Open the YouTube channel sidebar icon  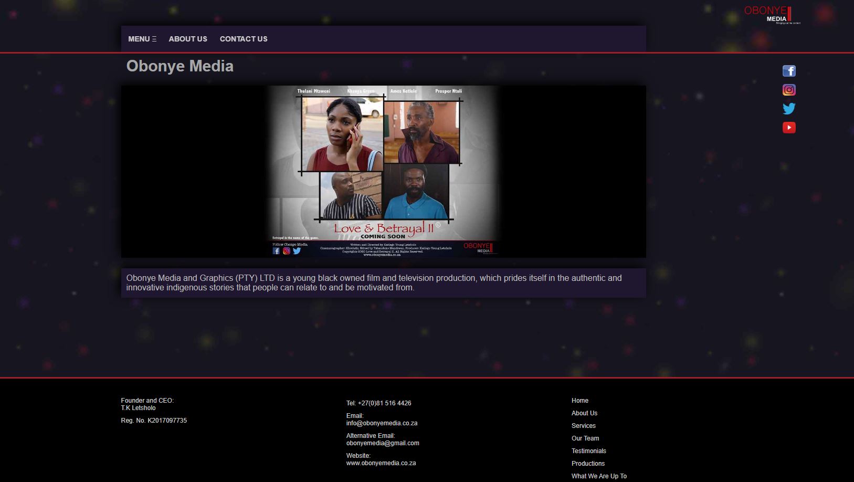pos(789,128)
